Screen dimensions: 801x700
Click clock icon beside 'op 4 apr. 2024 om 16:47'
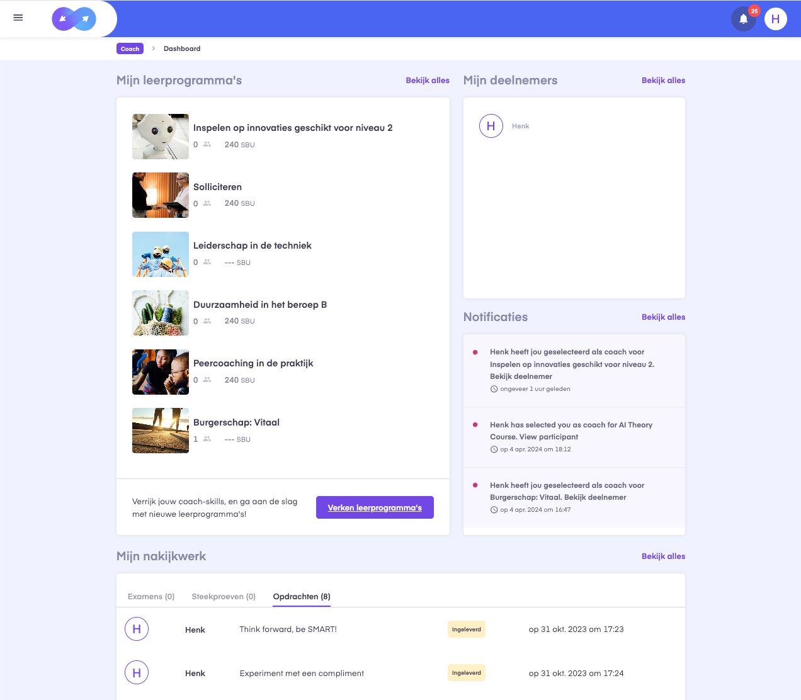[x=494, y=510]
